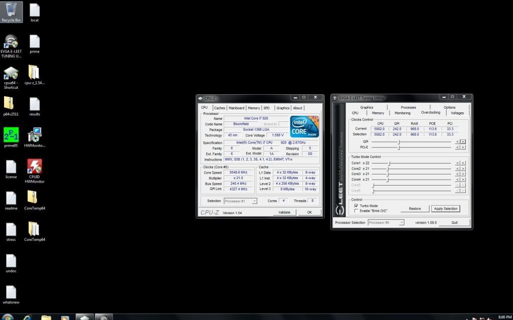This screenshot has width=513, height=320.
Task: Open the About tab in CPU-Z
Action: [x=297, y=108]
